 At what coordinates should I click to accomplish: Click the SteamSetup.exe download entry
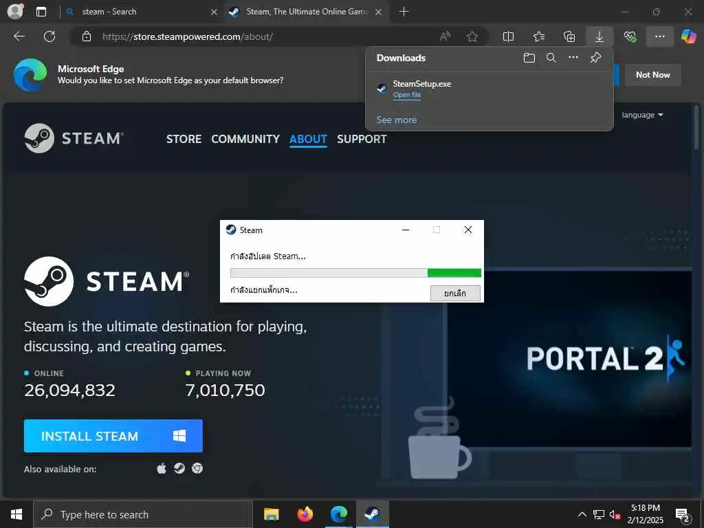[489, 89]
